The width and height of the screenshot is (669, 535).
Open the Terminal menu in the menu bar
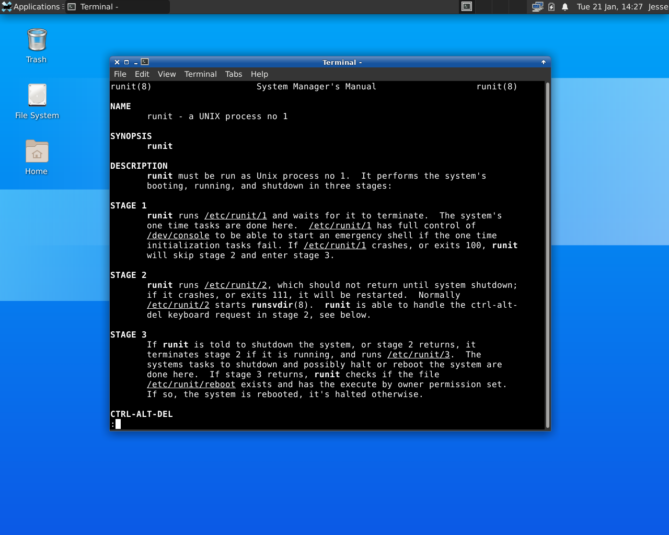pyautogui.click(x=200, y=74)
